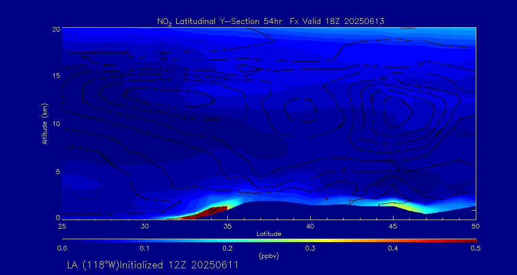Click the "Latitude" x-axis label
Viewport: 517px width, 275px height.
point(269,234)
